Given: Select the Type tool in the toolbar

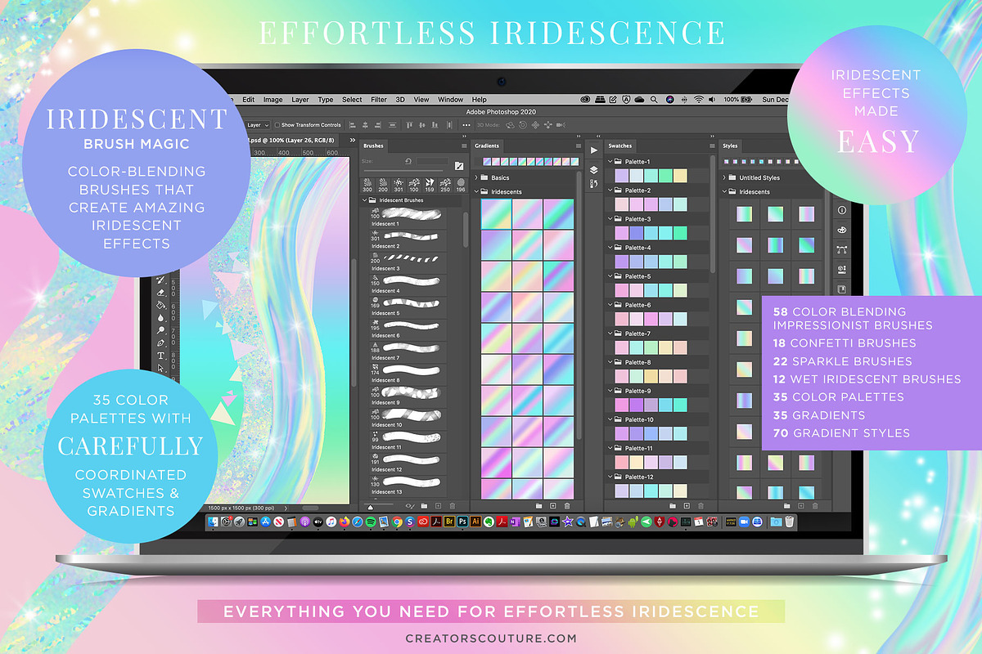Looking at the screenshot, I should point(161,356).
